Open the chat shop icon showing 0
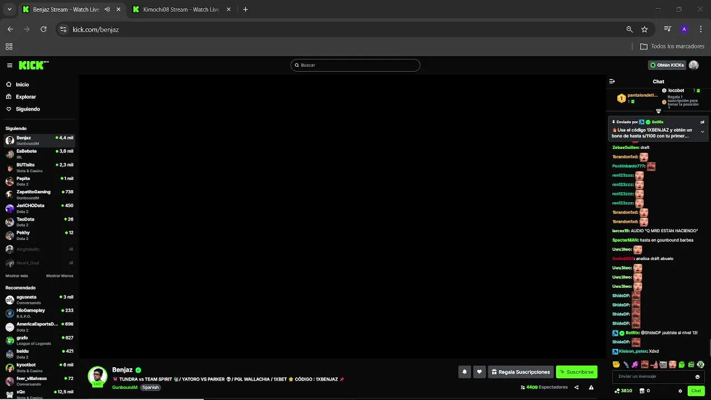 pyautogui.click(x=644, y=391)
